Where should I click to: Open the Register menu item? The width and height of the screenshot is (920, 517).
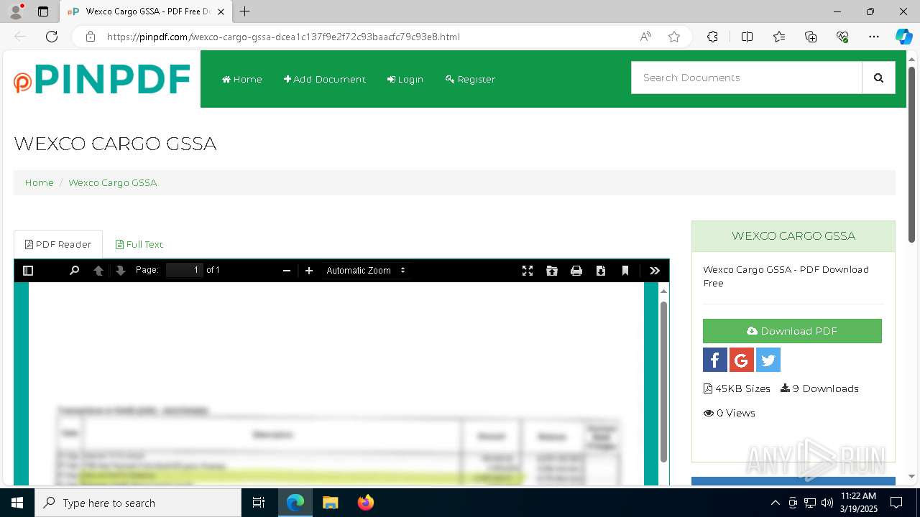pos(471,79)
